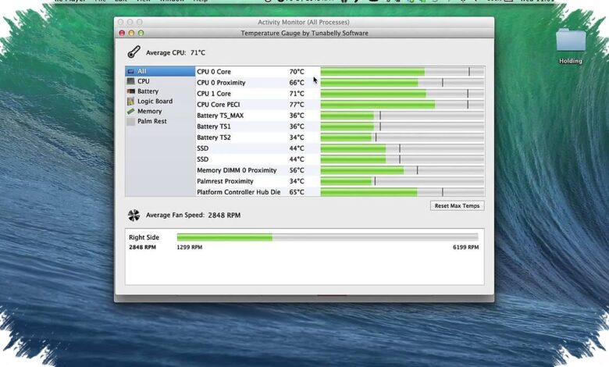
Task: Minimize the Temperature Gauge window with yellow button
Action: [131, 33]
